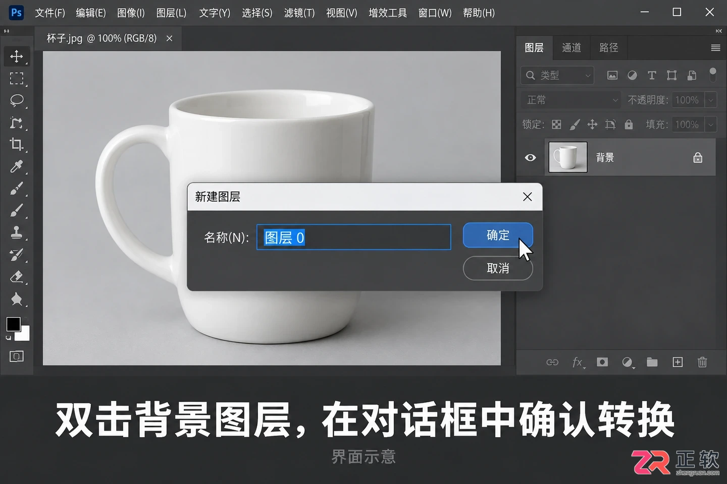727x484 pixels.
Task: Expand the 填充 dropdown arrow
Action: pyautogui.click(x=711, y=124)
